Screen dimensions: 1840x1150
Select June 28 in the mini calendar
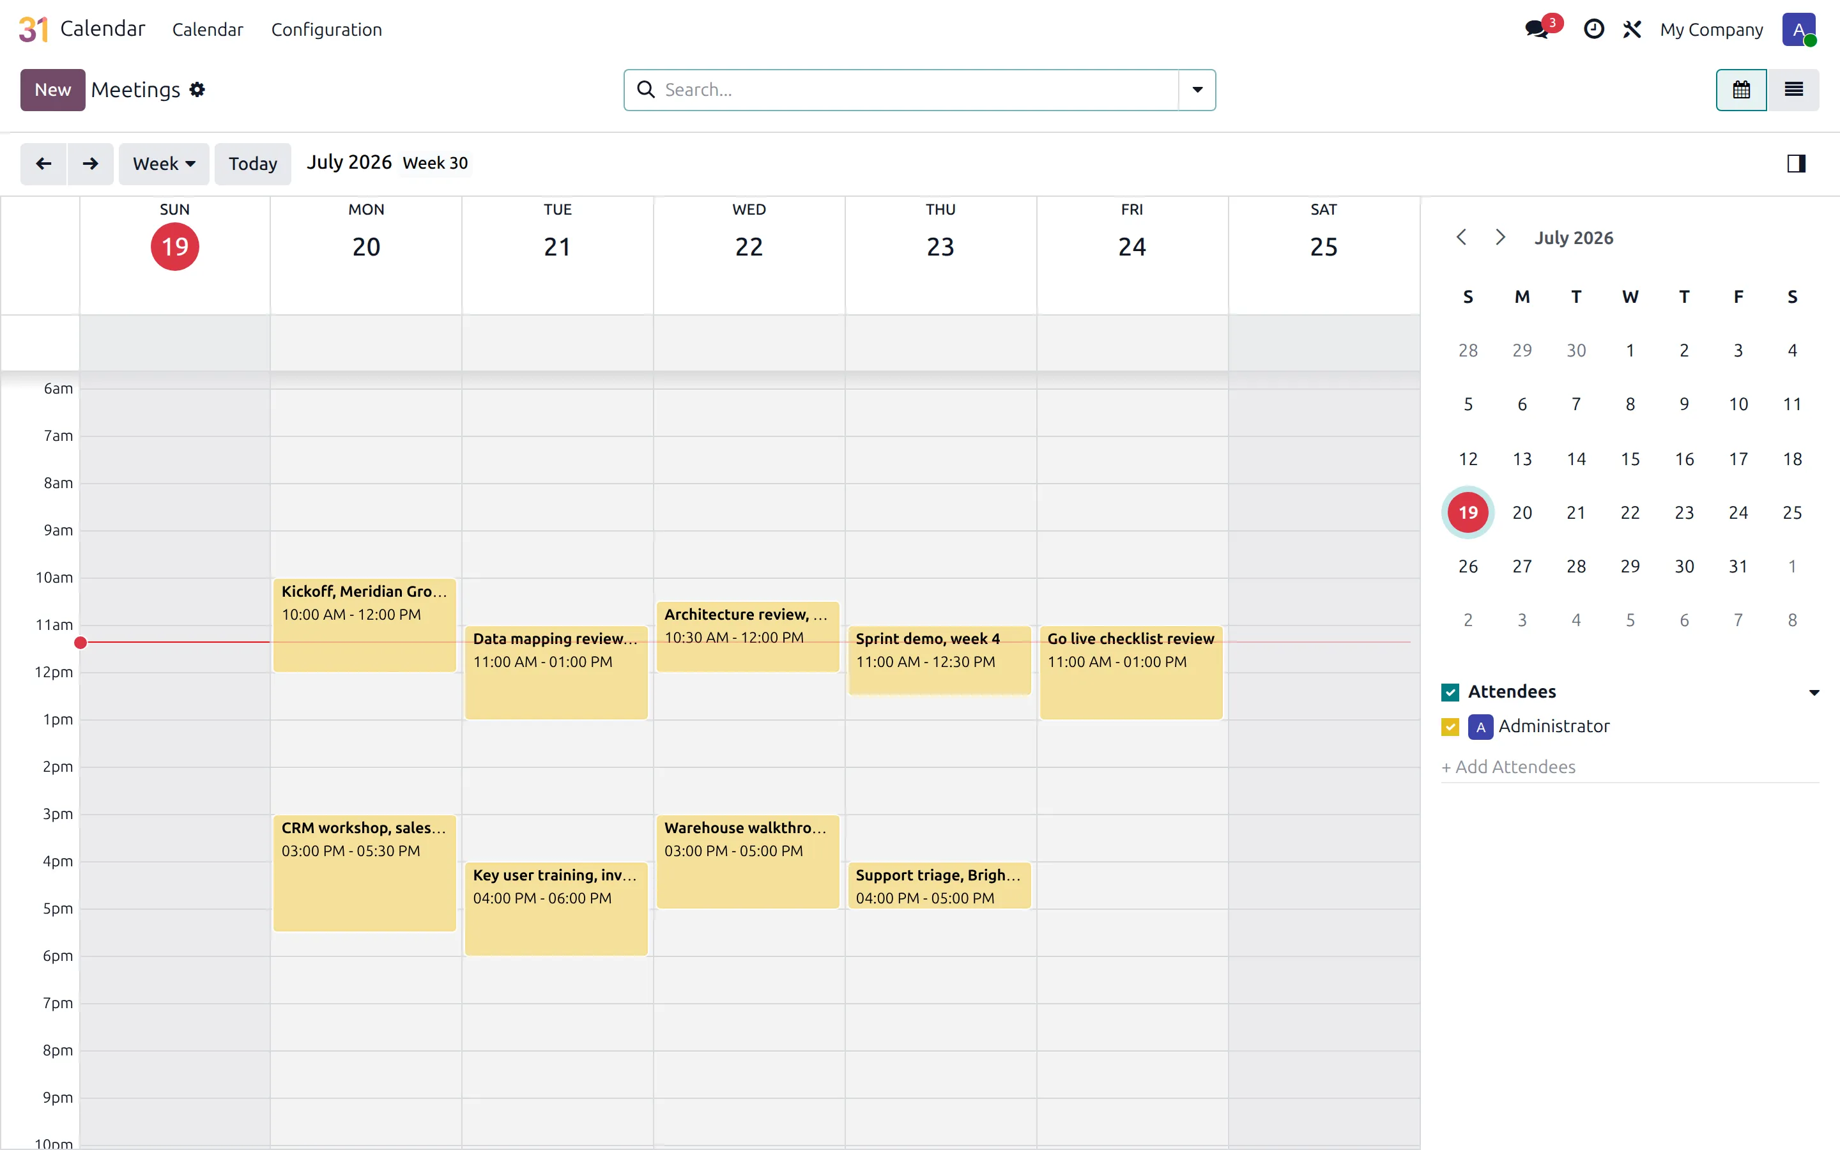pyautogui.click(x=1468, y=351)
